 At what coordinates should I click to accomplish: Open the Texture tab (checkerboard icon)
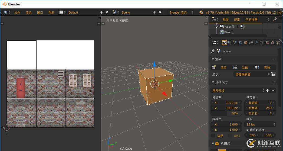coord(273,43)
